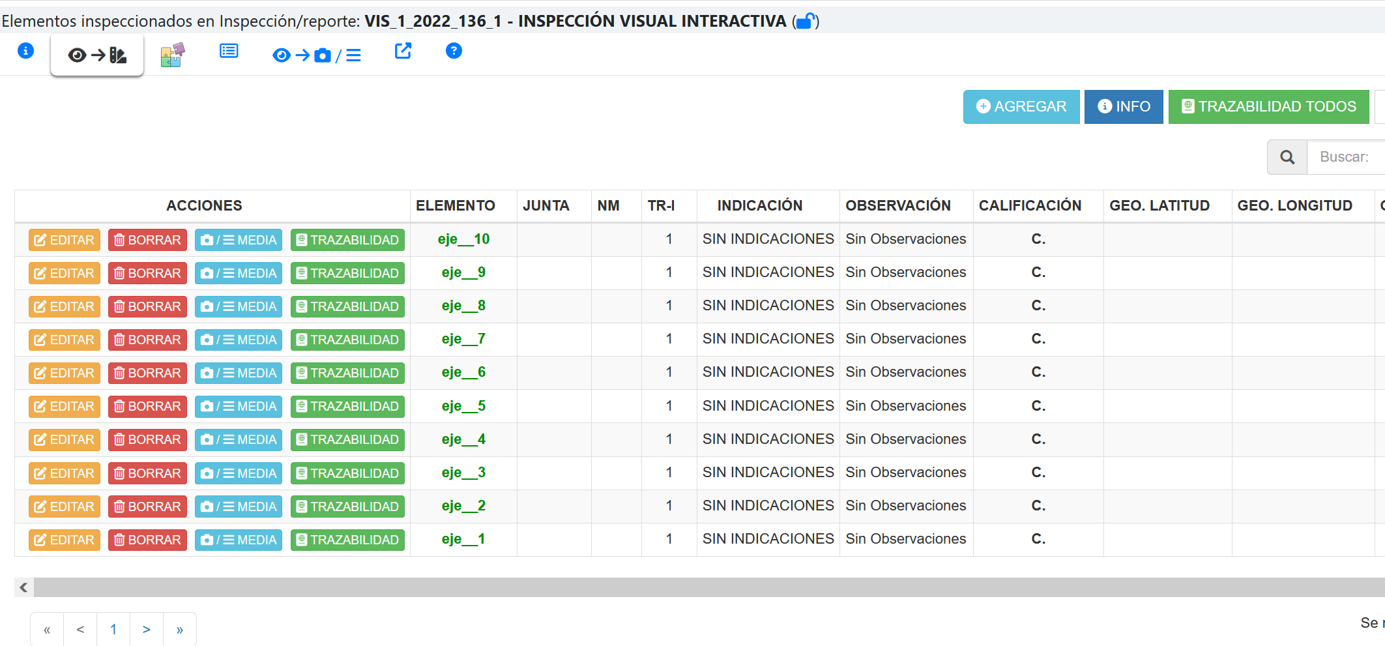
Task: Click BORRAR for row eje__7
Action: coord(147,340)
